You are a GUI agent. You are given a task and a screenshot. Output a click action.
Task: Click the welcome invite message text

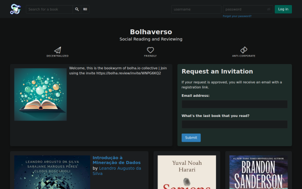click(118, 71)
